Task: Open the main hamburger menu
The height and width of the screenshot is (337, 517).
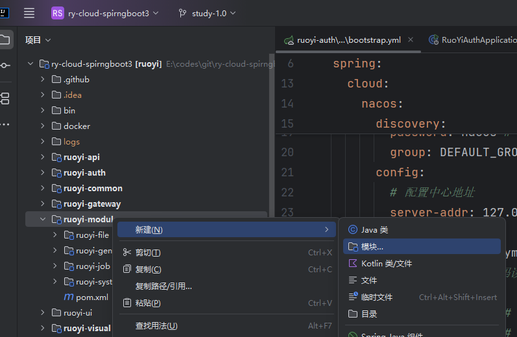Action: (29, 13)
